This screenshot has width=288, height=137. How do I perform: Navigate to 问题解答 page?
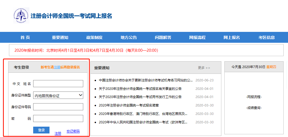(163, 38)
